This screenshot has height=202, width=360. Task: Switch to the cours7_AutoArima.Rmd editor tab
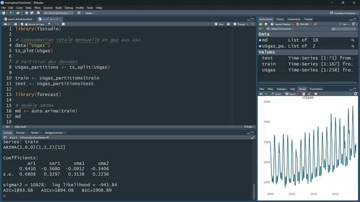[x=19, y=19]
